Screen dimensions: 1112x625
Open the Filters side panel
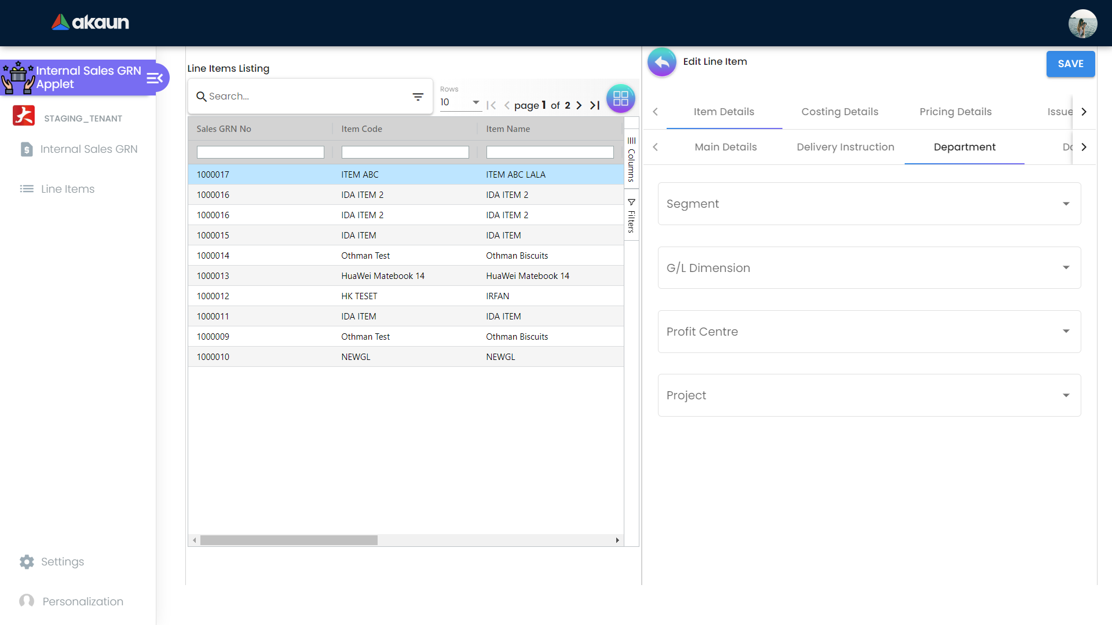[x=631, y=215]
